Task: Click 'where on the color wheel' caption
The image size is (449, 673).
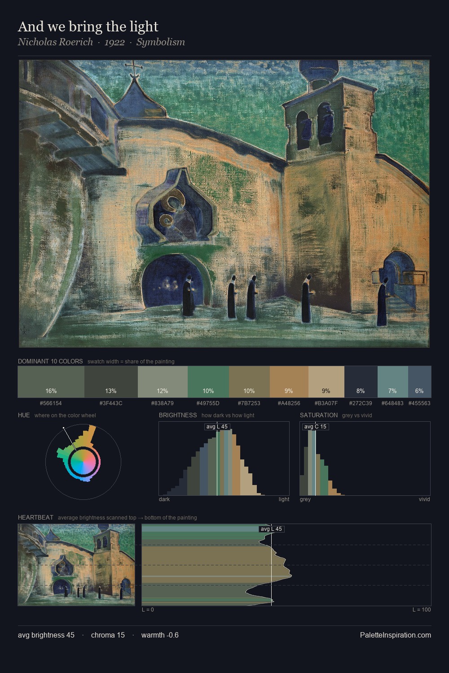Action: pyautogui.click(x=65, y=415)
